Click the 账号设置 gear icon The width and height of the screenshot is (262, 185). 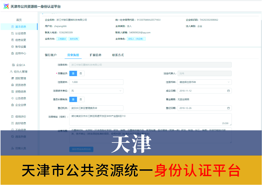coord(12,47)
